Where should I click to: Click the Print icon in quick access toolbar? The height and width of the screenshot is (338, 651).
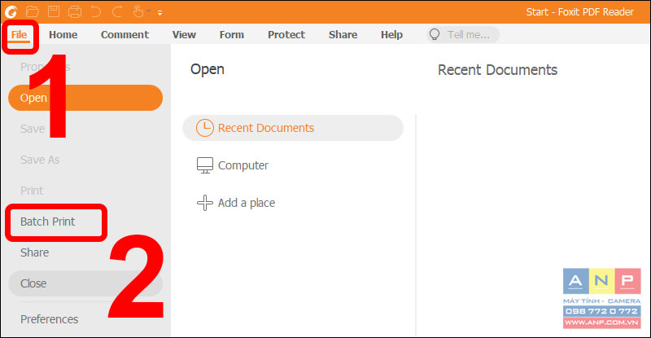pos(75,11)
